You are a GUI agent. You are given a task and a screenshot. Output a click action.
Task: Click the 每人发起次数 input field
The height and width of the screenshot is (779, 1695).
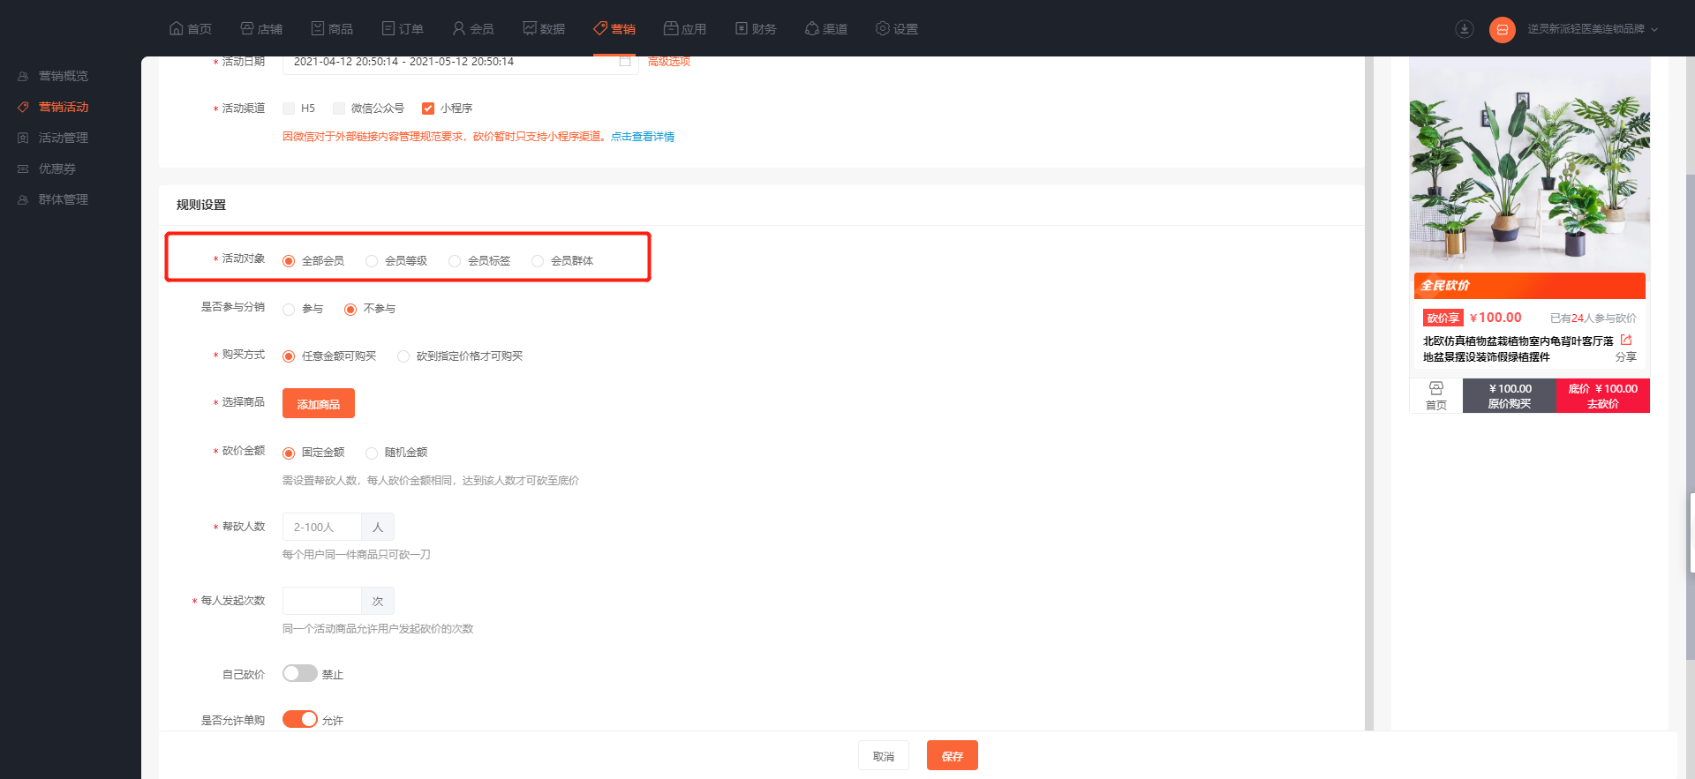pyautogui.click(x=322, y=601)
